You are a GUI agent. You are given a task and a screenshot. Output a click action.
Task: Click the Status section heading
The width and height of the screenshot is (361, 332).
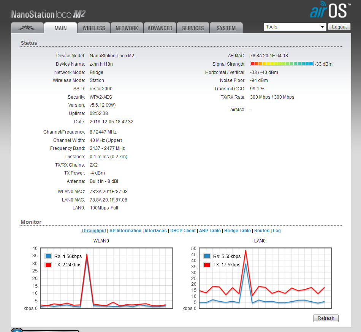(x=29, y=43)
